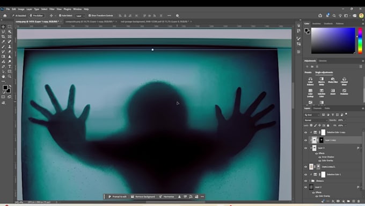365x206 pixels.
Task: Open the layer blend mode Normal dropdown
Action: pyautogui.click(x=316, y=120)
